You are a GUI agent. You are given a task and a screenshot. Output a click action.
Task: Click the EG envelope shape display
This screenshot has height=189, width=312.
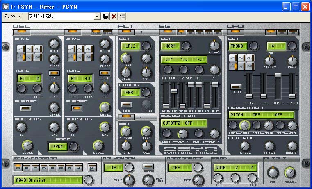(184, 59)
